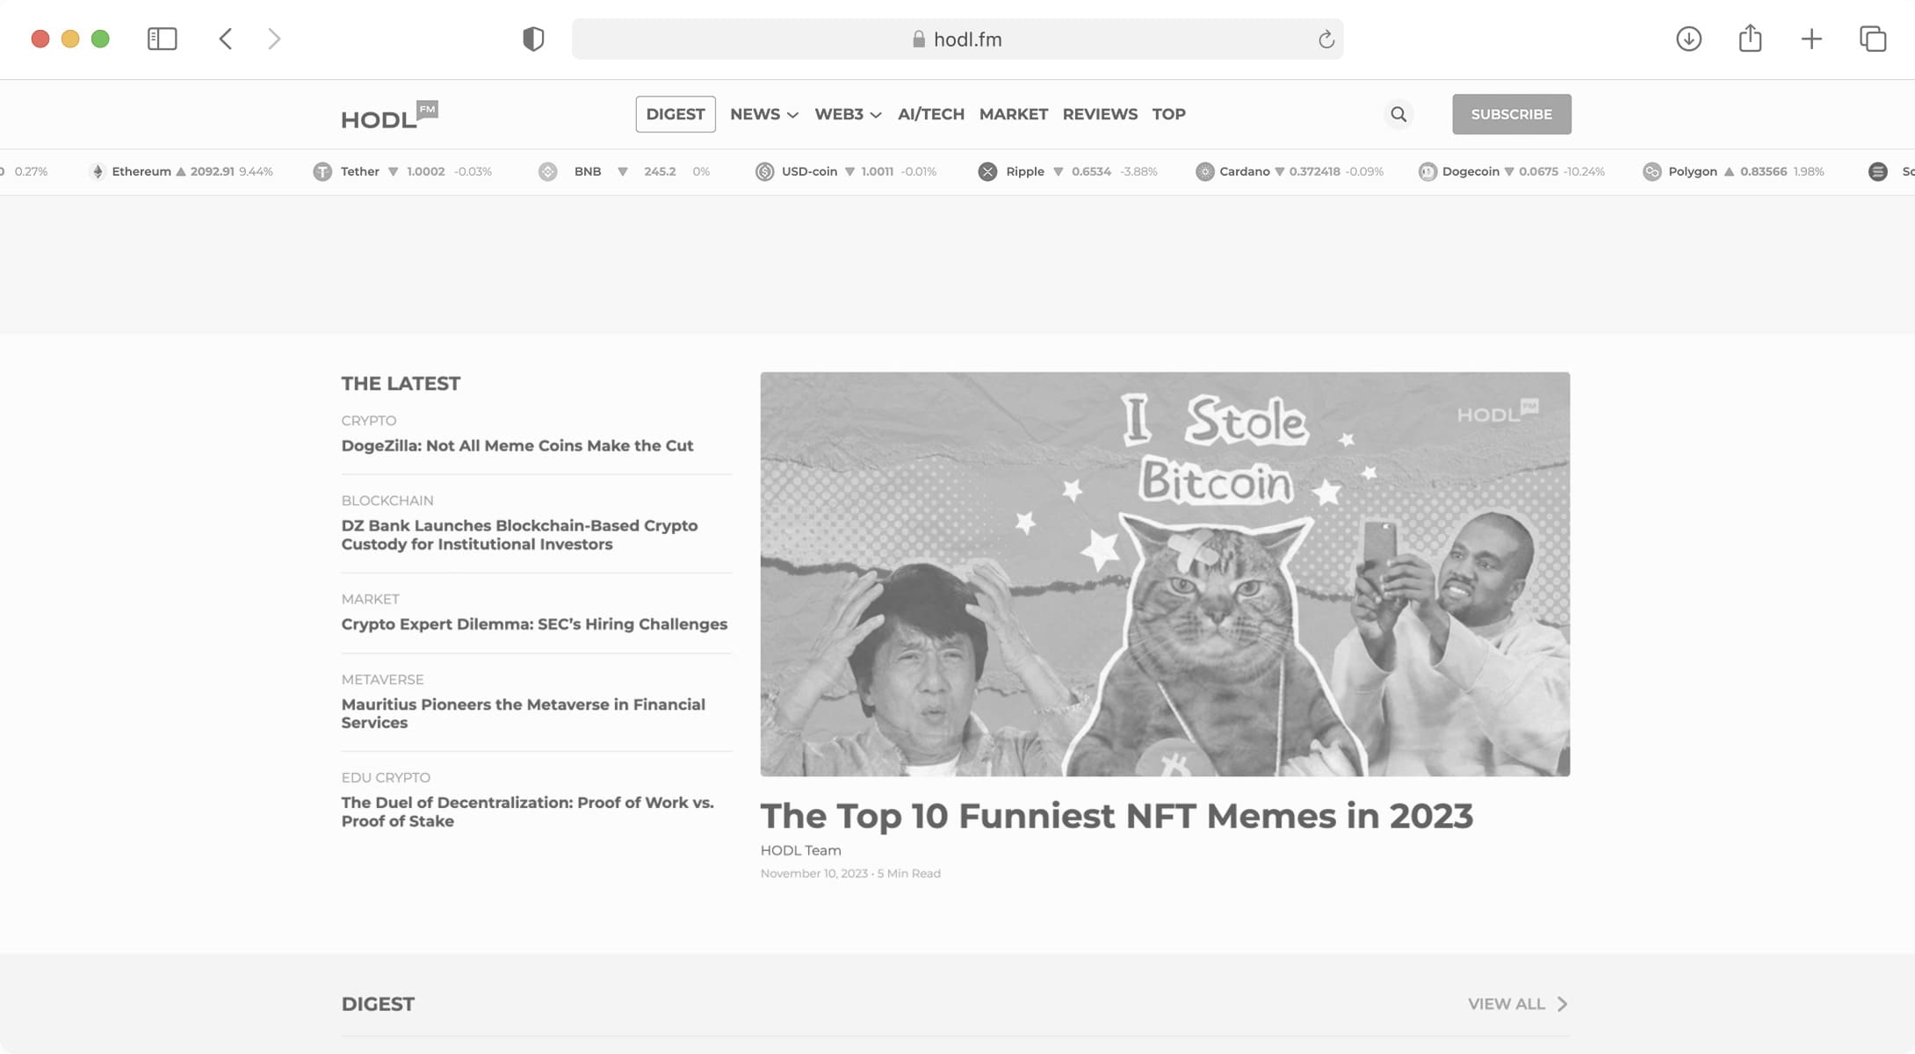1915x1054 pixels.
Task: Toggle the Safari sidebar icon
Action: 162,39
